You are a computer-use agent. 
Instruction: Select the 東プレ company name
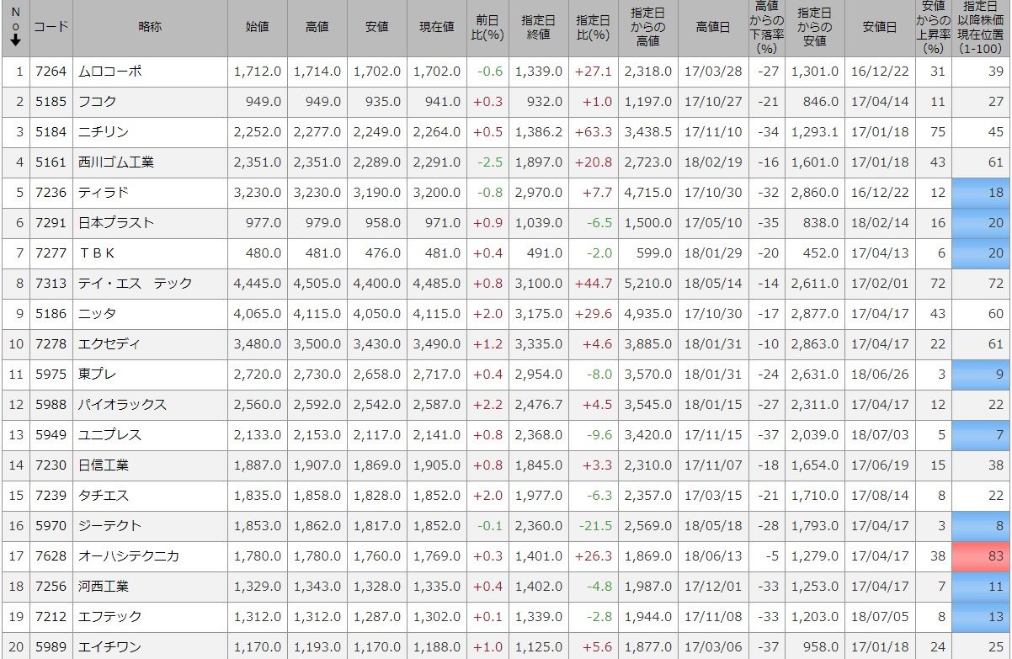97,375
